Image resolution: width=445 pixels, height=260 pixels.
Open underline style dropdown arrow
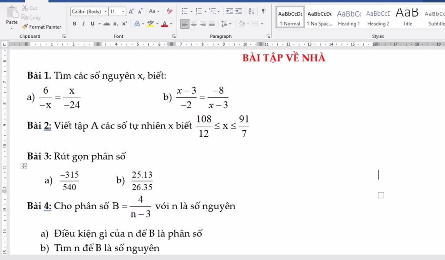[x=100, y=24]
